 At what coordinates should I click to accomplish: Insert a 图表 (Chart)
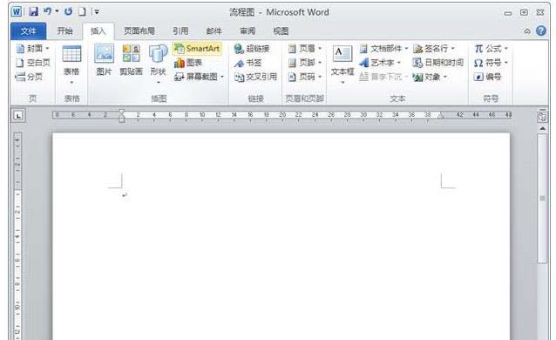(188, 63)
